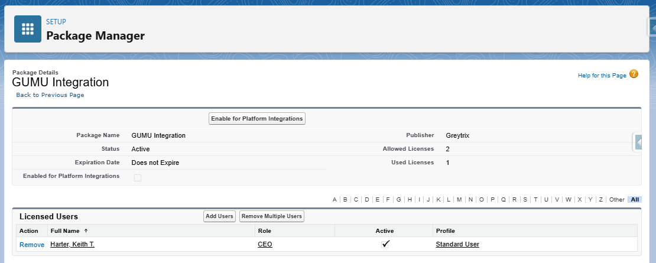Click the 'Does not Expire' value

coord(155,163)
